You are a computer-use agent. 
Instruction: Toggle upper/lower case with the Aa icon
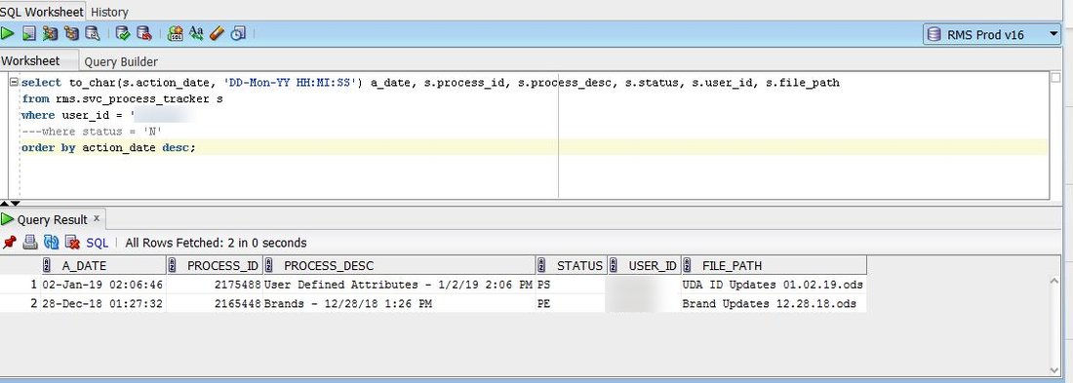(x=196, y=33)
